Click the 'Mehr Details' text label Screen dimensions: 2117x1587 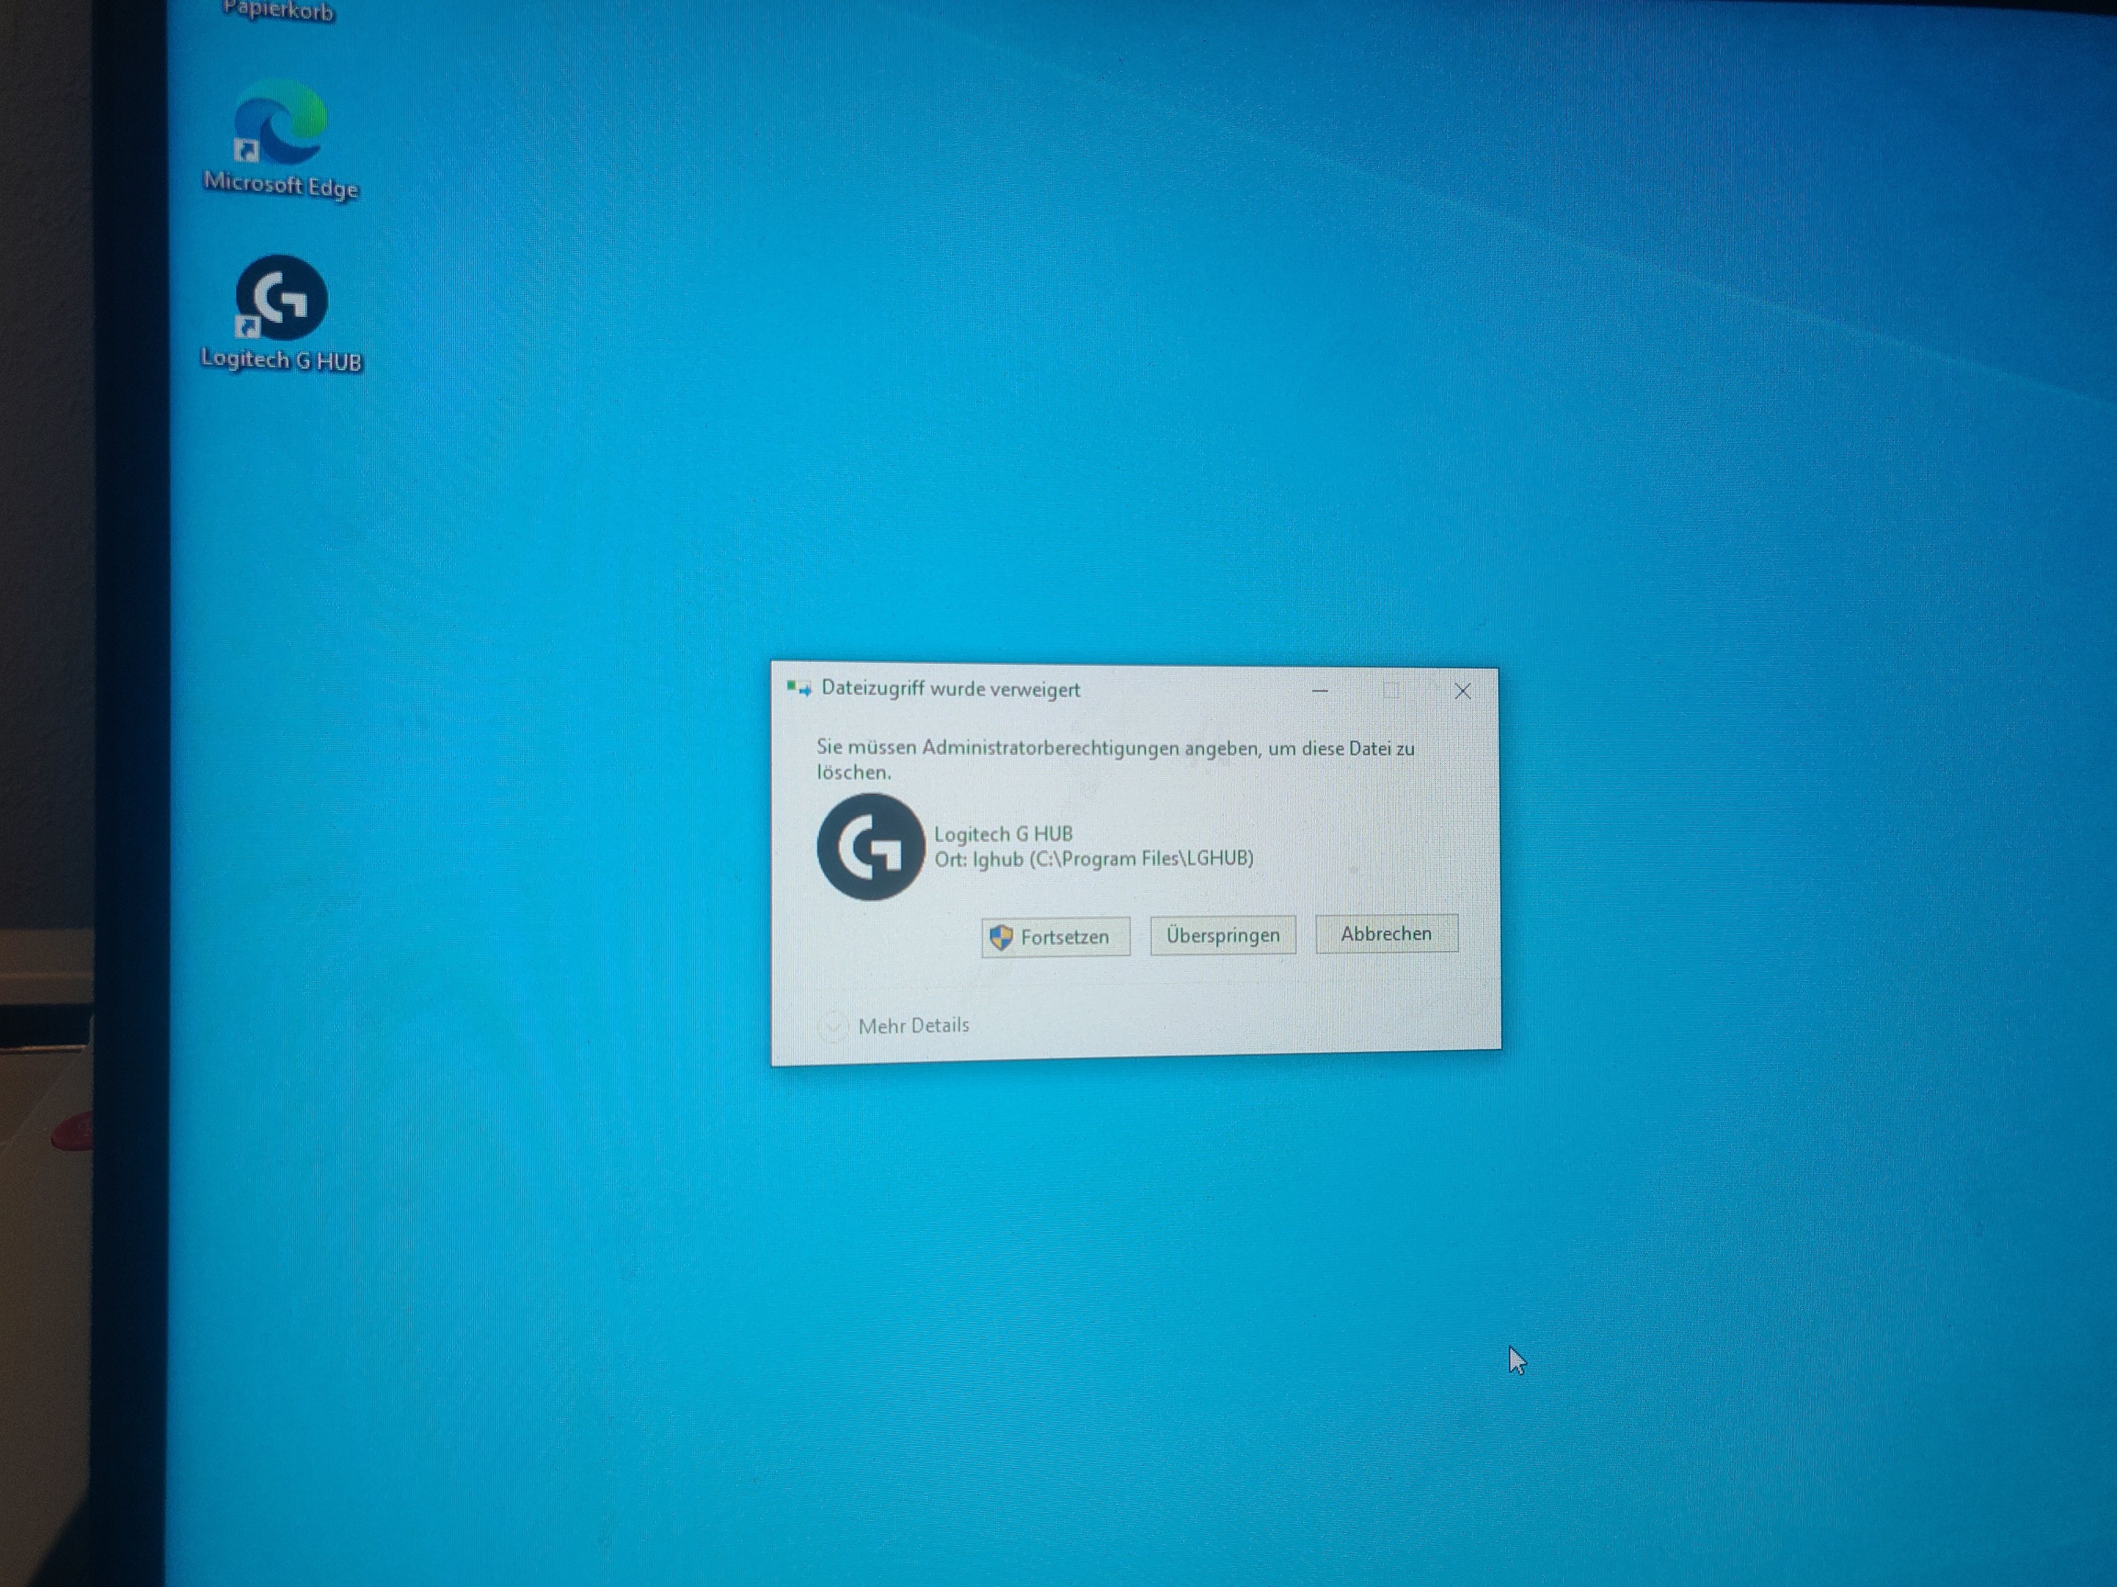coord(913,1025)
